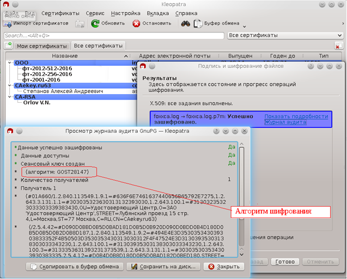Screen dimensions: 347x279
Task: Select certificate фт-2012-512-2016
Action: click(x=47, y=69)
